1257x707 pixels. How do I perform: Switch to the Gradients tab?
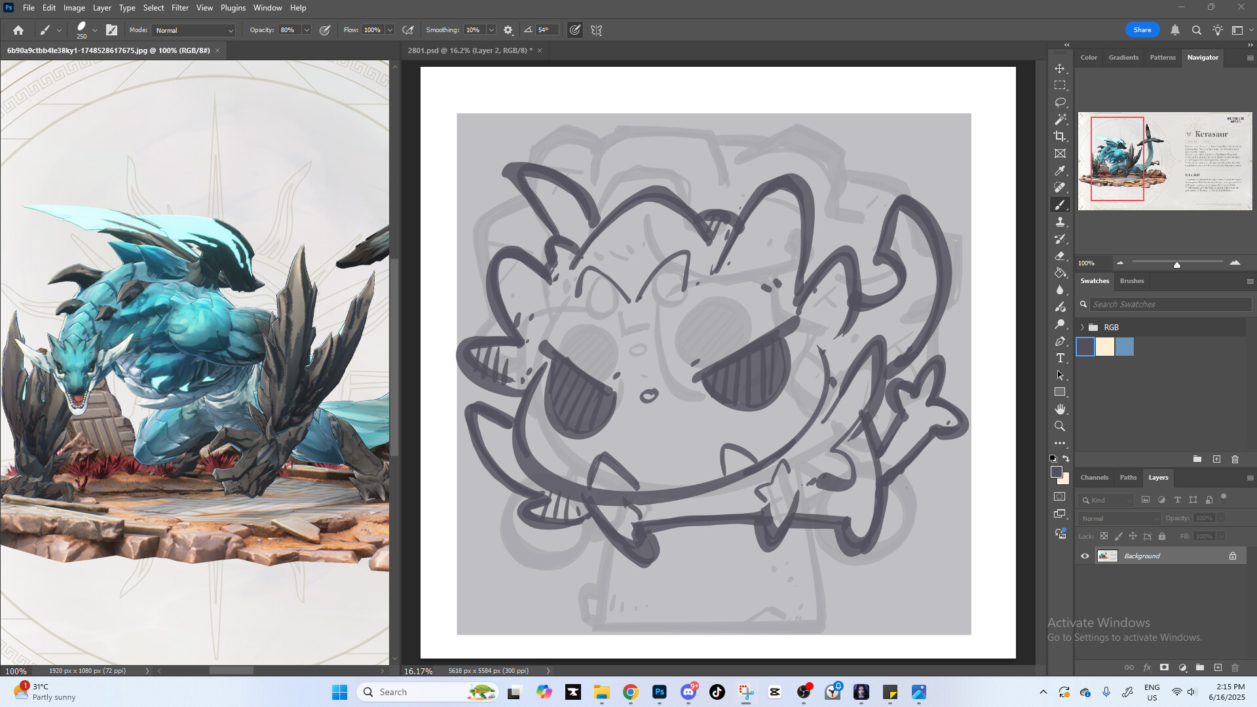1123,58
